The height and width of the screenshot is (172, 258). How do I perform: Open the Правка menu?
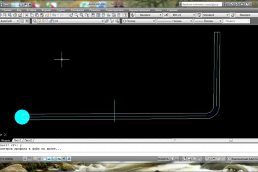pyautogui.click(x=7, y=10)
